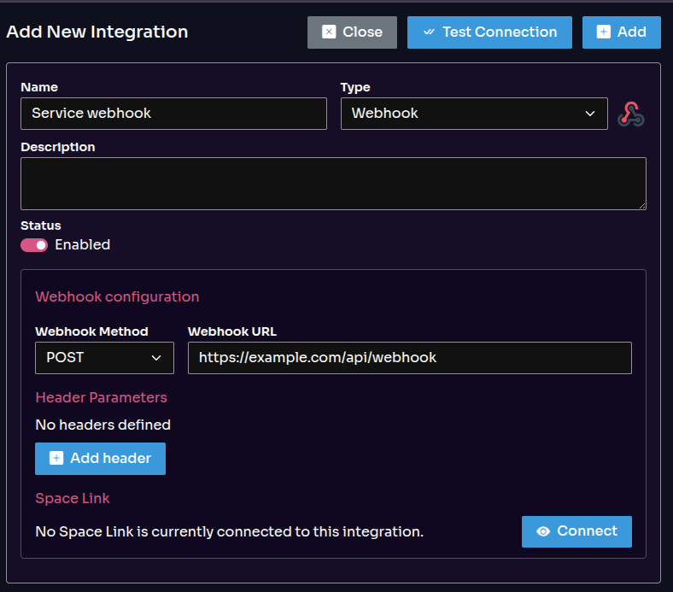The width and height of the screenshot is (673, 592).
Task: Click the Header Parameters section heading
Action: 101,398
